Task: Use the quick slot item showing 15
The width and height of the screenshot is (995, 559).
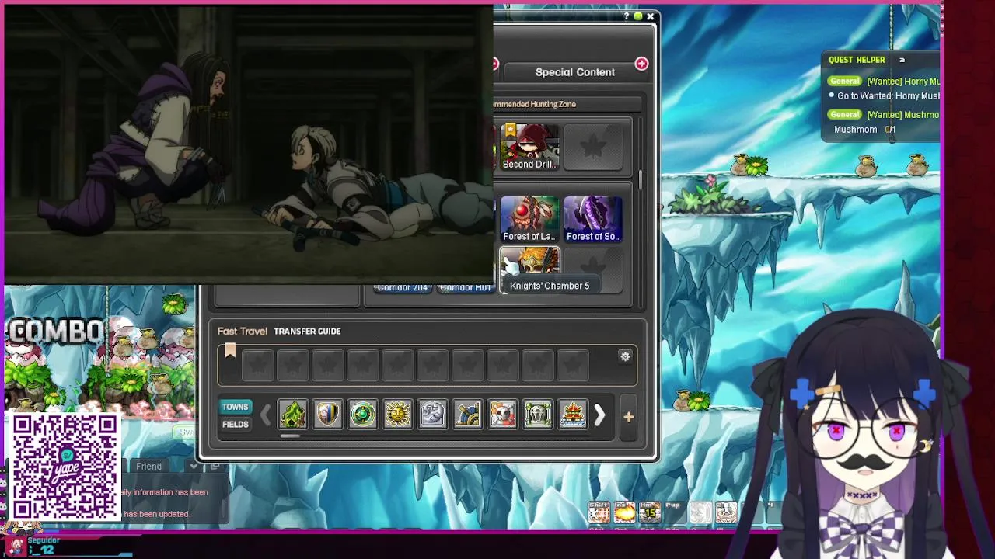Action: [x=650, y=512]
